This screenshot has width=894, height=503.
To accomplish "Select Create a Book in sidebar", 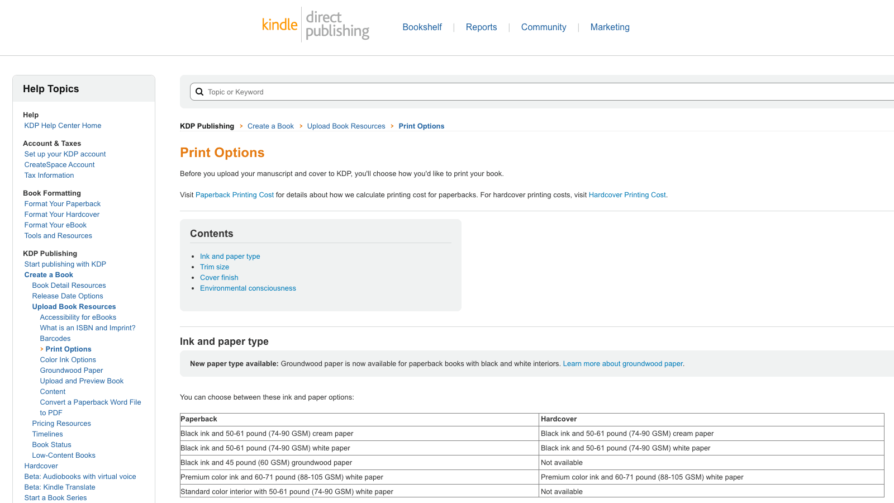I will pos(49,275).
